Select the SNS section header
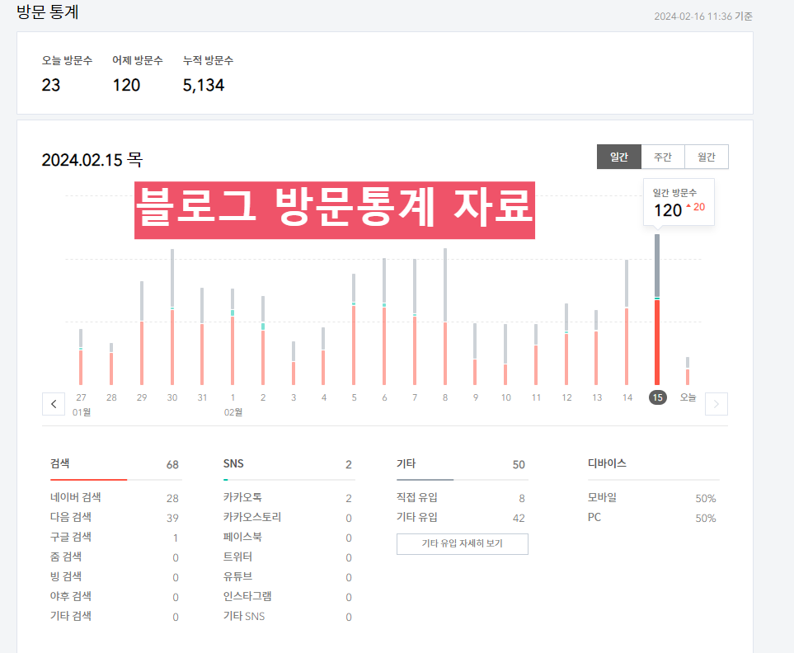Image resolution: width=794 pixels, height=653 pixels. (x=233, y=463)
